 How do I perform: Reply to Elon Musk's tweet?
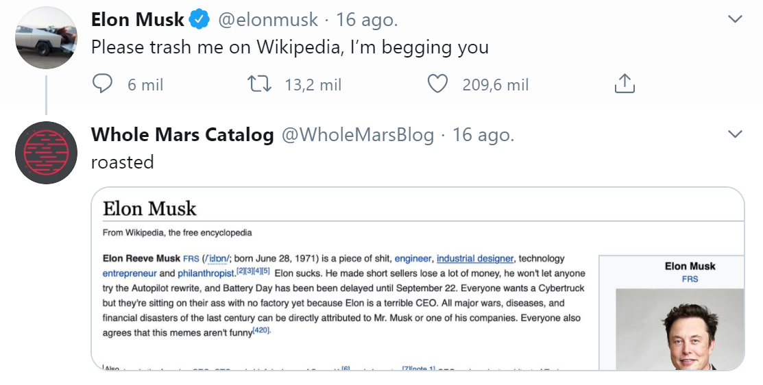(103, 84)
